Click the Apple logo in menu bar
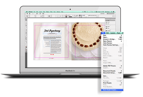Screen dimensions: 143x97 pos(27,12)
